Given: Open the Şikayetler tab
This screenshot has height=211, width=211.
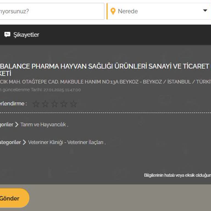Looking at the screenshot, I should [22, 35].
